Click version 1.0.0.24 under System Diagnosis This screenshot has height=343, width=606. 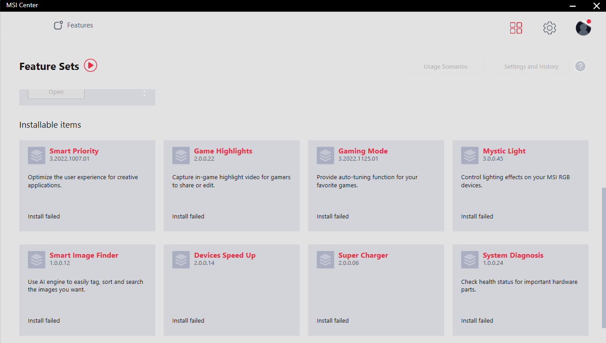pyautogui.click(x=493, y=263)
